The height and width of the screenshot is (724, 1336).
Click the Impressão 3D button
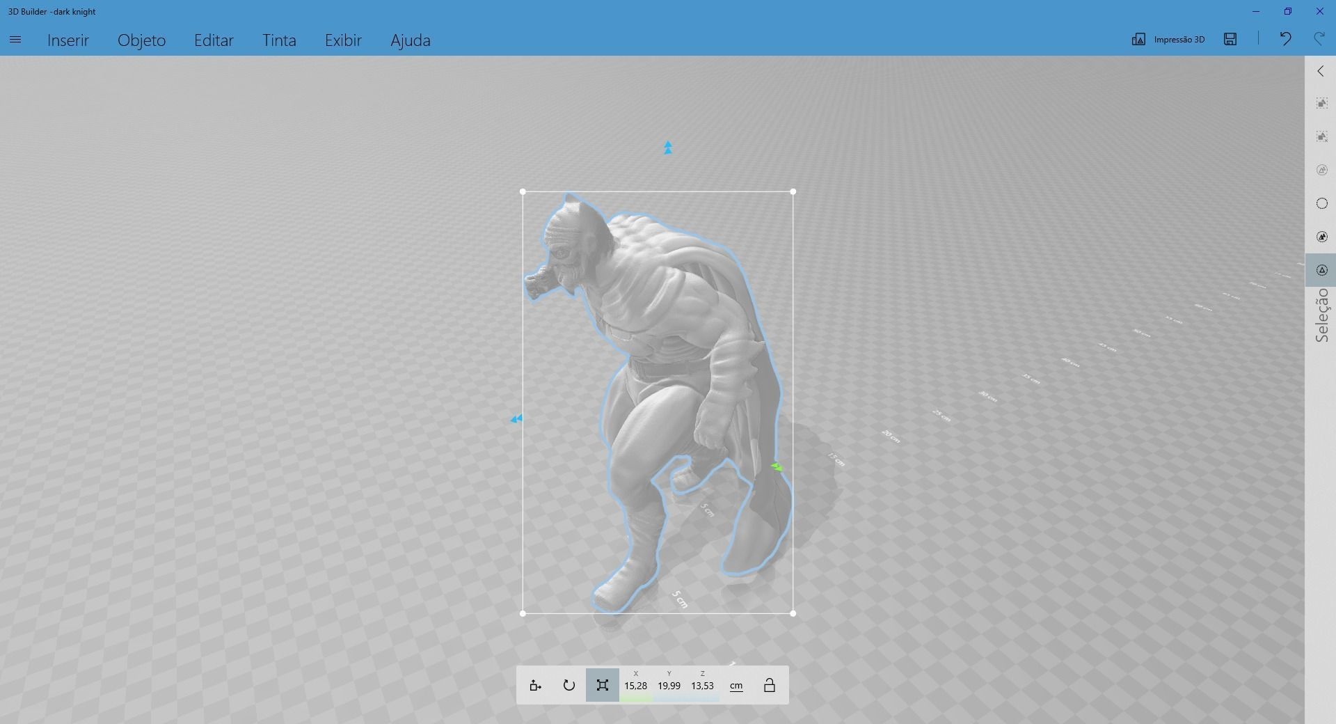click(x=1168, y=40)
